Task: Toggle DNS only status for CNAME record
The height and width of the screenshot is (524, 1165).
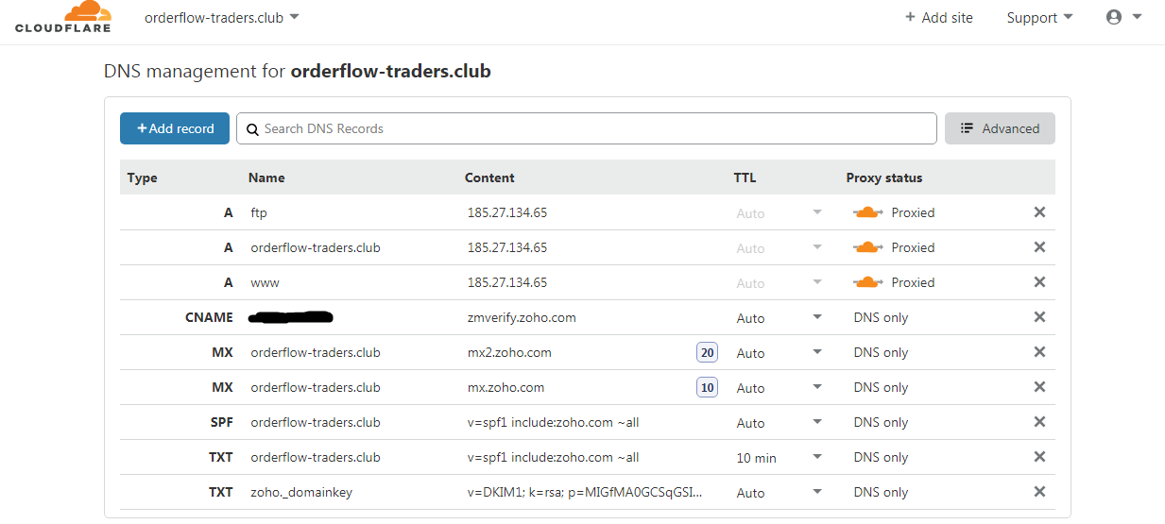Action: pos(881,317)
